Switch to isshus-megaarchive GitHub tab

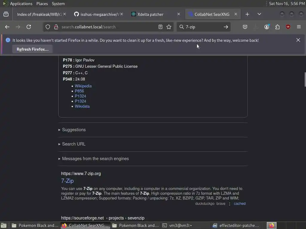point(99,14)
